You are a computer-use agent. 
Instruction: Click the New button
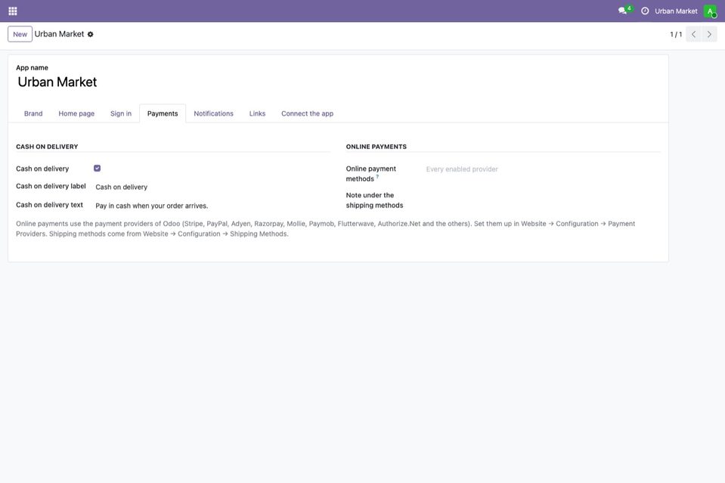[20, 34]
